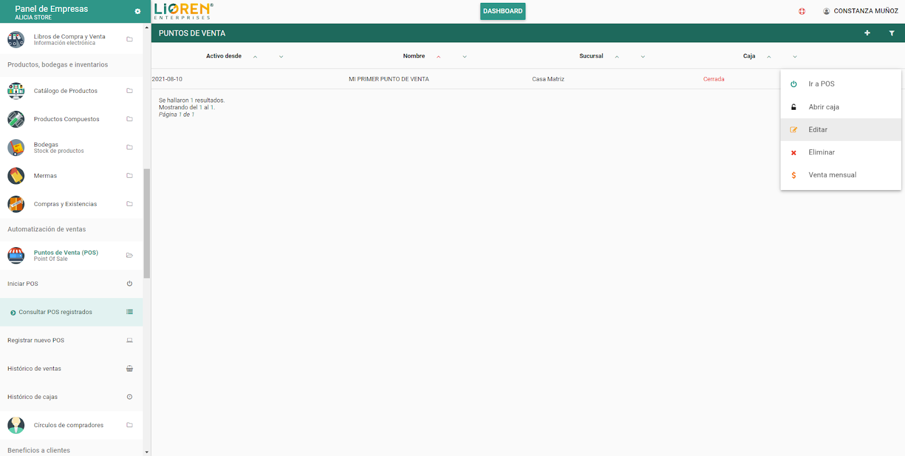Screen dimensions: 905x456
Task: Open Libros de Compra y Venta icon
Action: click(x=16, y=40)
